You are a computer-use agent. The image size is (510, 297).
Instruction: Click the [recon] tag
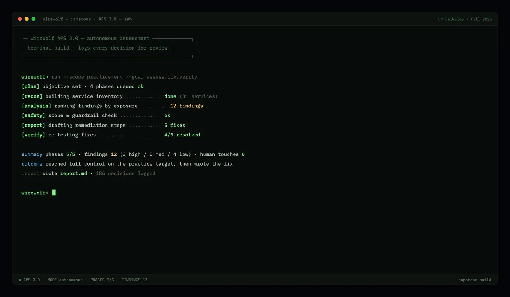tap(32, 96)
